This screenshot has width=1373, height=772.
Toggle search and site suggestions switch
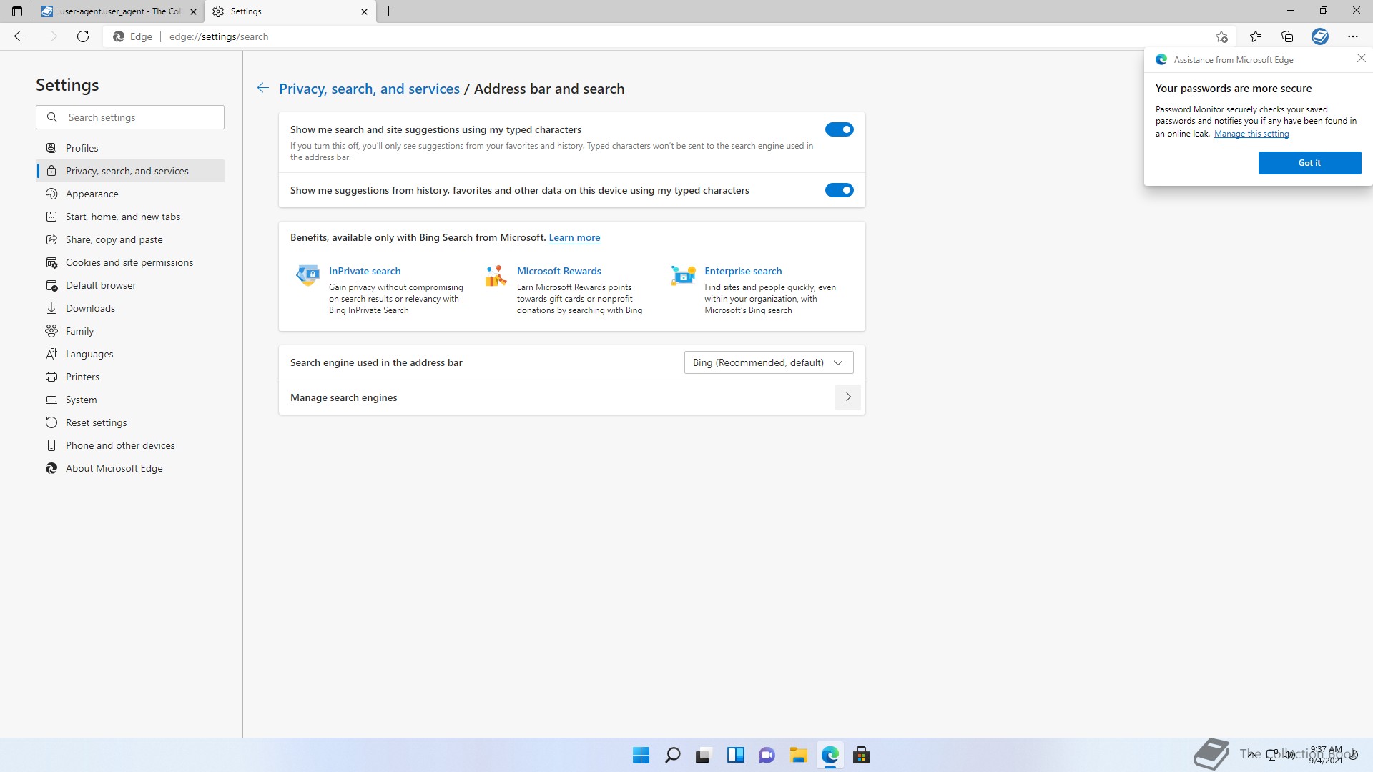tap(839, 129)
